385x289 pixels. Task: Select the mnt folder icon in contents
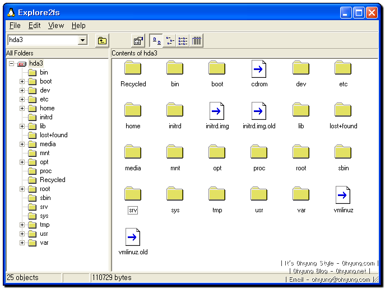(x=175, y=152)
